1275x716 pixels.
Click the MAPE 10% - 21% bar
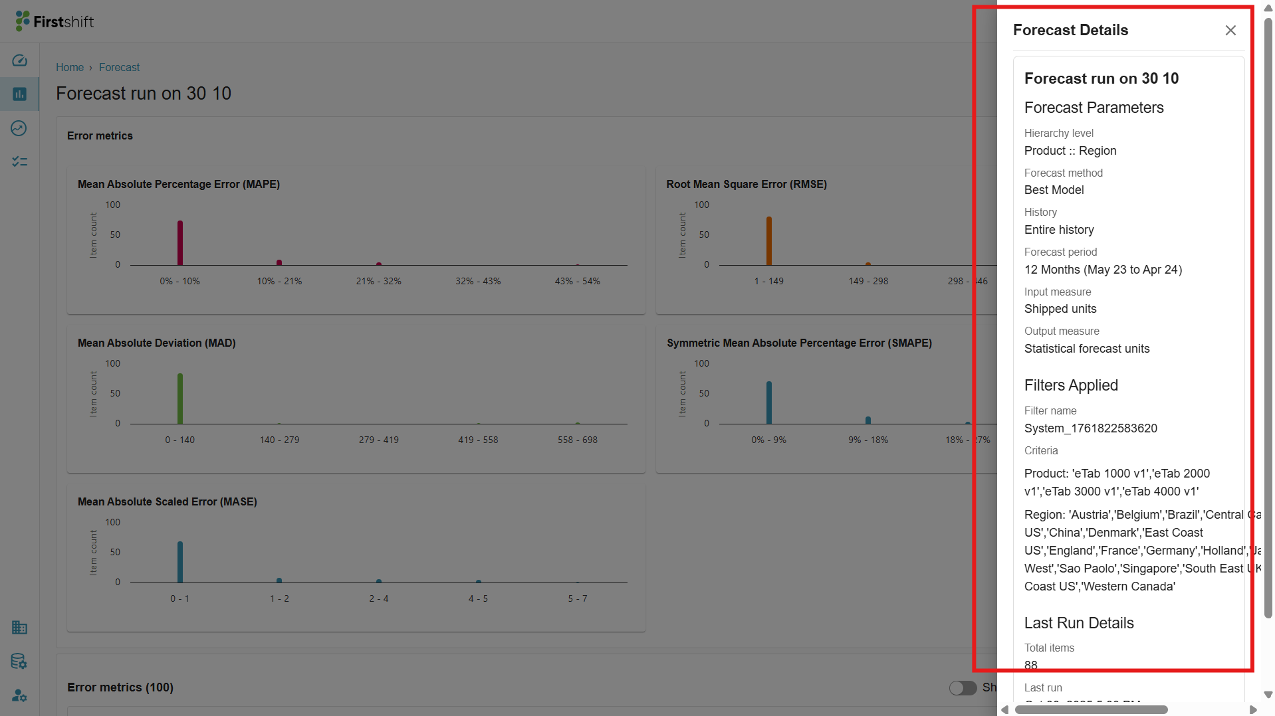(x=279, y=262)
